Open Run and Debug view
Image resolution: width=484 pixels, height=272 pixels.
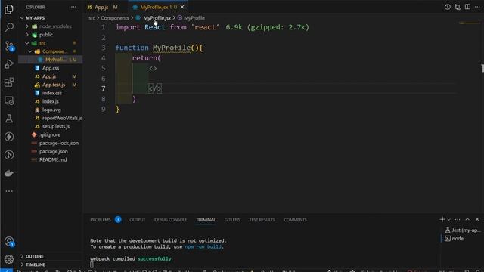click(x=9, y=63)
